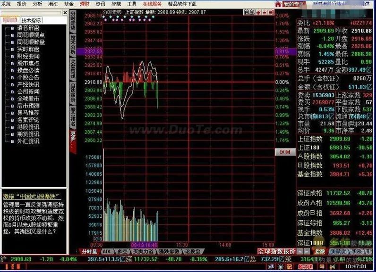Screen dimensions: 376x272
Task: Switch to the 技术指标 tab
Action: 31,20
